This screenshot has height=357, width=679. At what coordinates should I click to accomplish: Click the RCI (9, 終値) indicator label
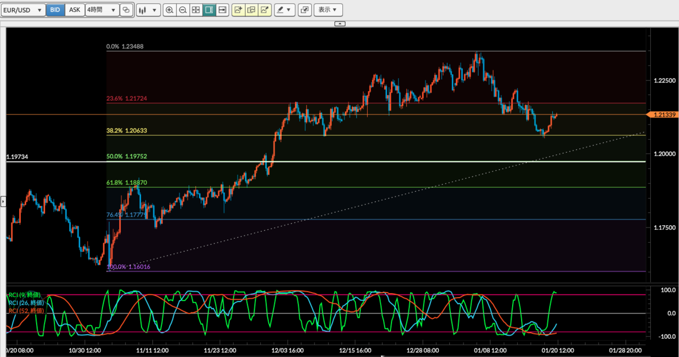point(24,295)
